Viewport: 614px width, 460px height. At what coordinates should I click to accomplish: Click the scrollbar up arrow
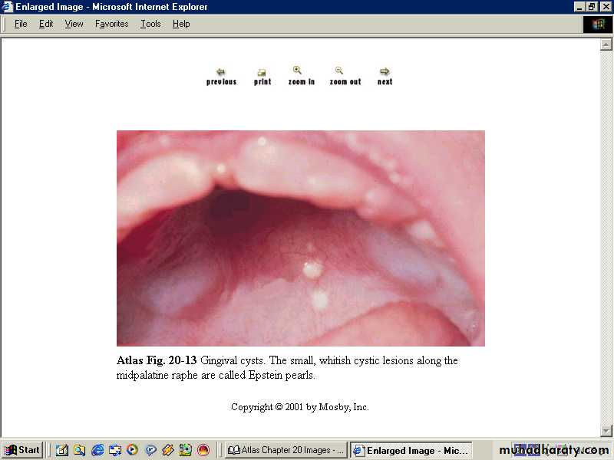[x=606, y=44]
